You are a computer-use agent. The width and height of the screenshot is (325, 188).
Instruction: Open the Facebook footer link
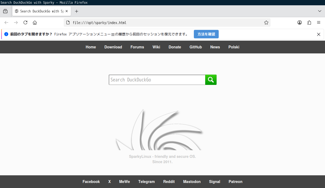pyautogui.click(x=91, y=182)
